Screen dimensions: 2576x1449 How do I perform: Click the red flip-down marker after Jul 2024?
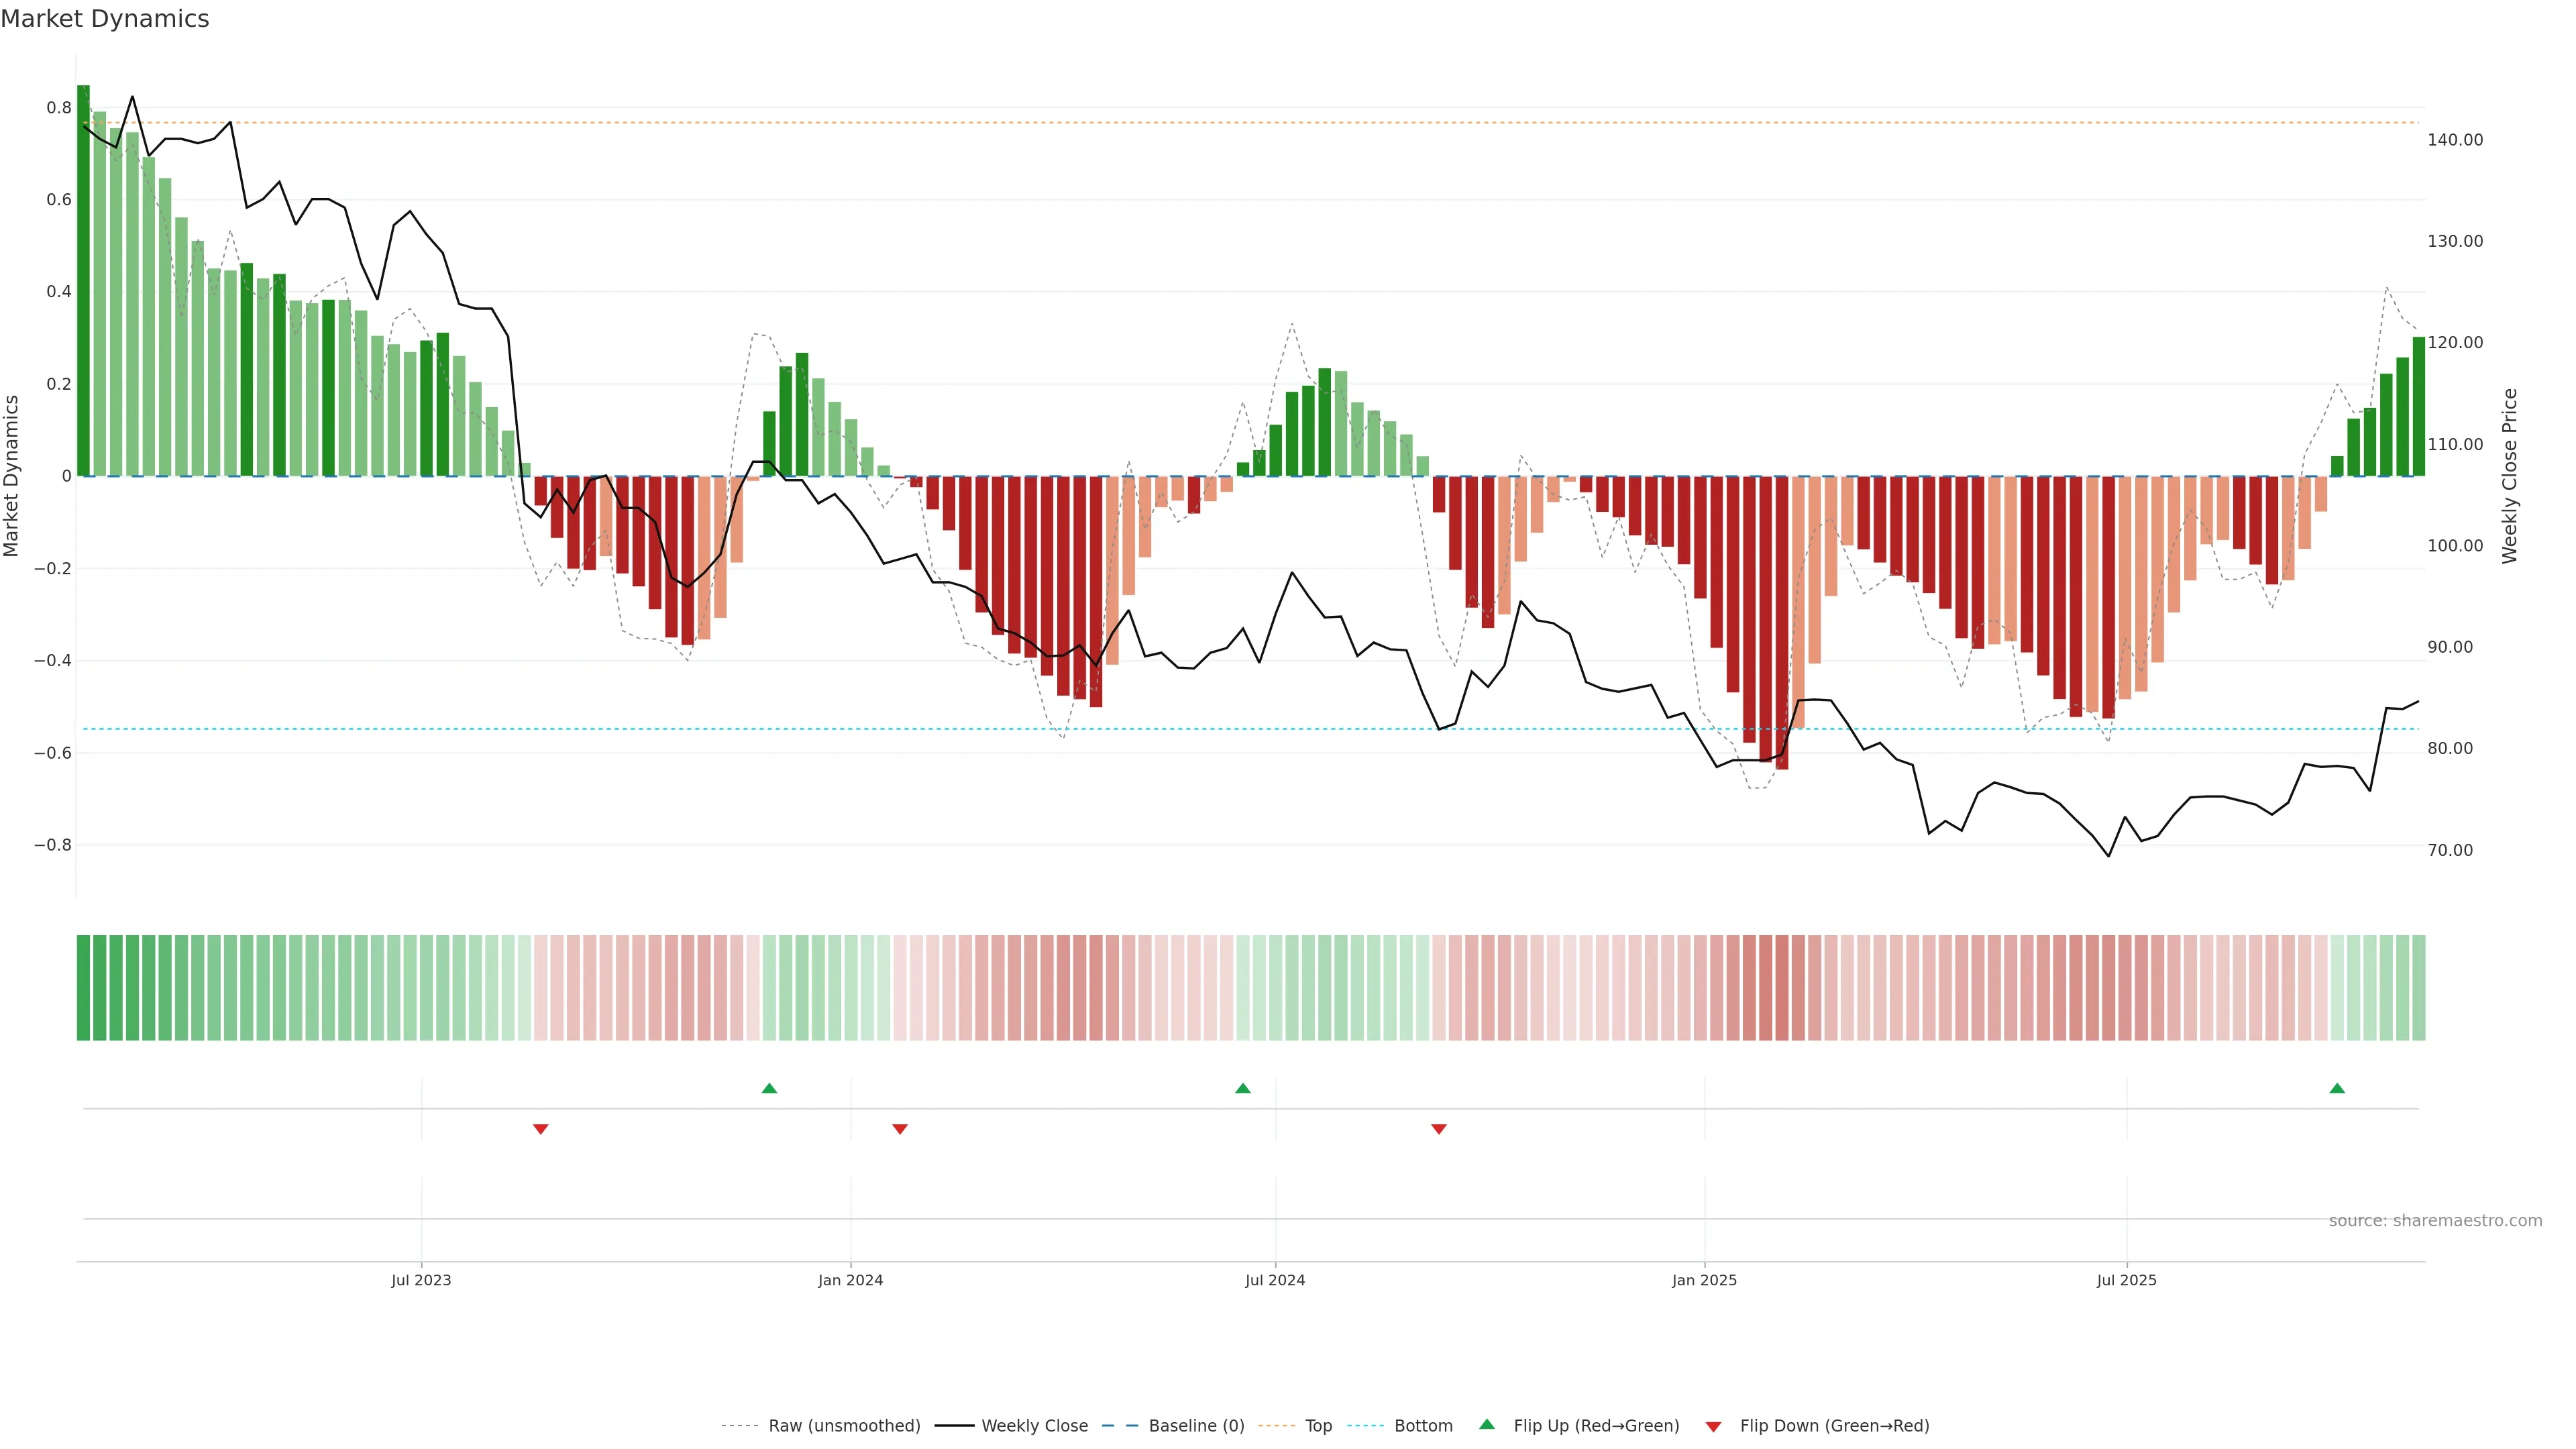coord(1439,1129)
